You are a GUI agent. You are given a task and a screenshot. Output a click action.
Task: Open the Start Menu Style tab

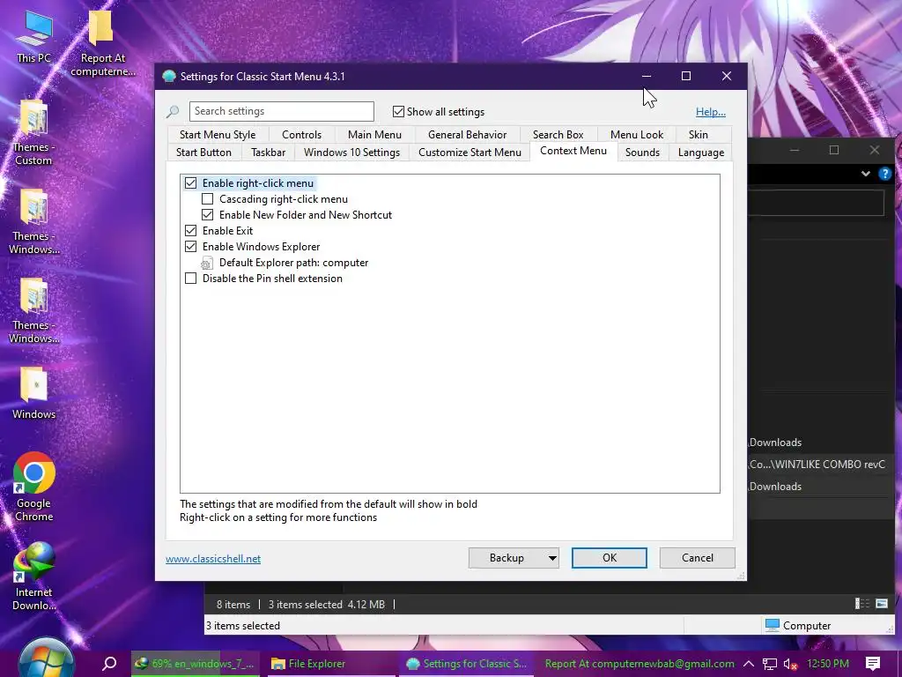coord(218,135)
